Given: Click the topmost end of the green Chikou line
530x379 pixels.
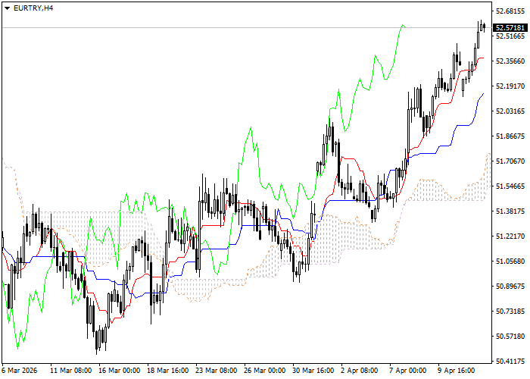Looking at the screenshot, I should point(402,25).
